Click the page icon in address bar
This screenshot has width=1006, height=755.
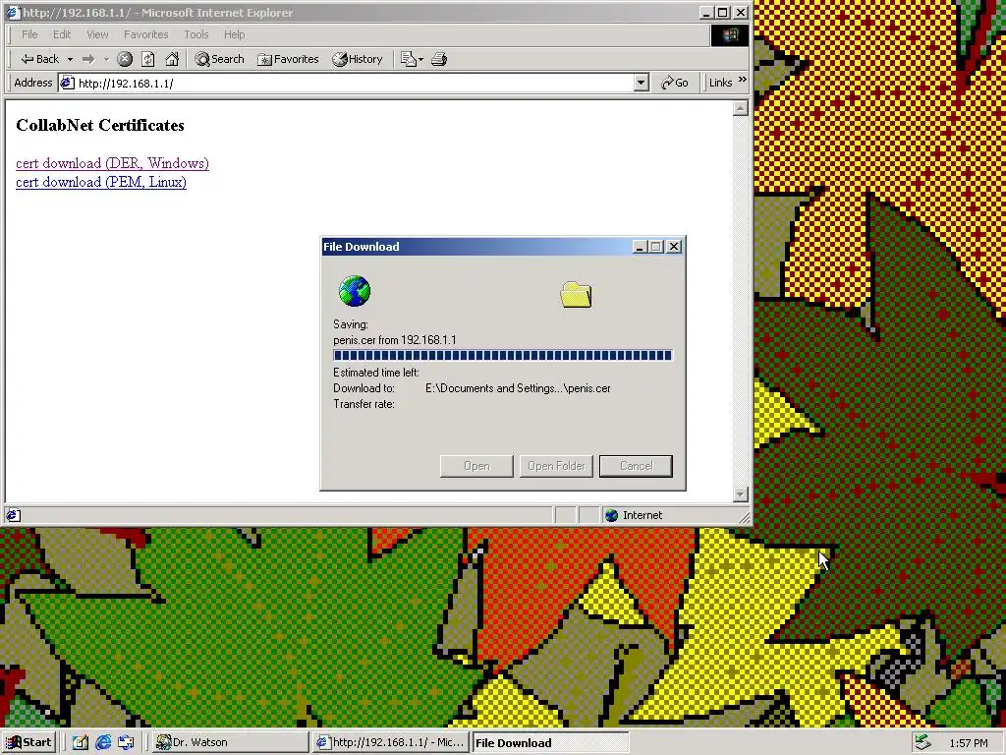click(67, 83)
